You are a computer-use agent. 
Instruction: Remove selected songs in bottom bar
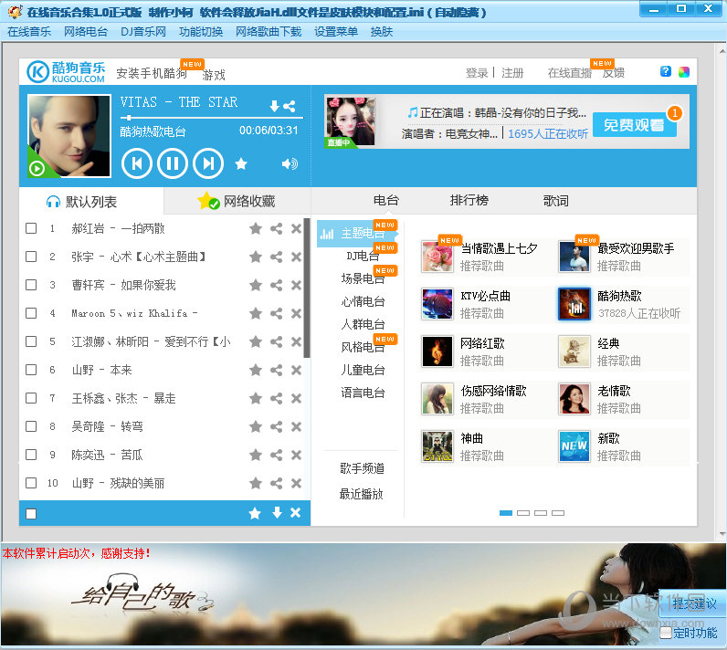pyautogui.click(x=295, y=512)
